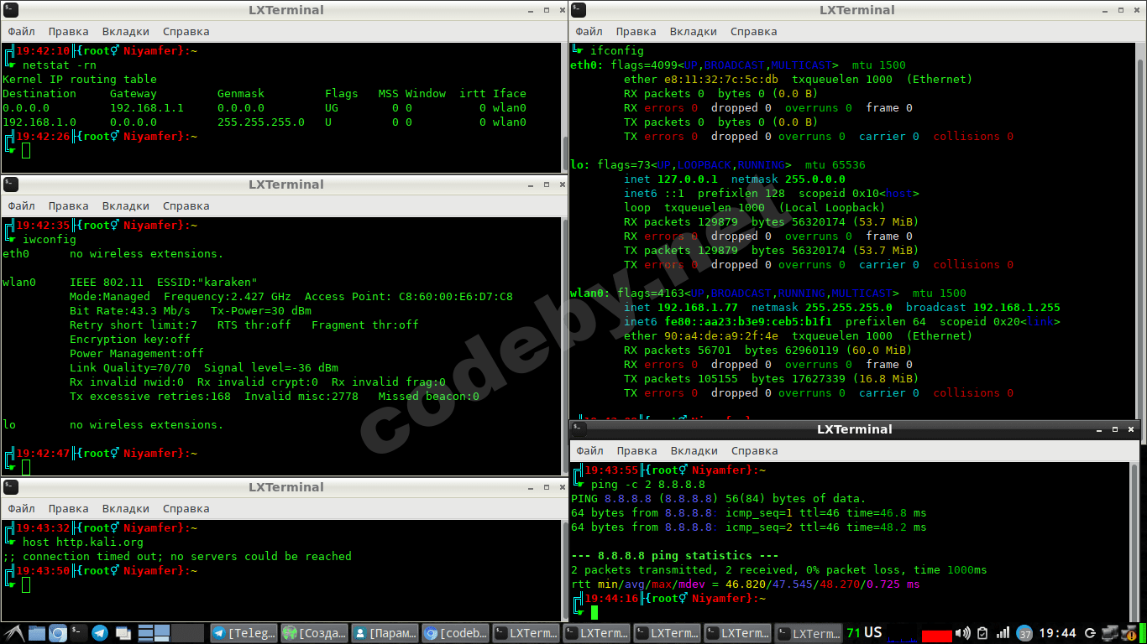
Task: Open Правка menu in the iwconfig terminal
Action: click(x=68, y=206)
